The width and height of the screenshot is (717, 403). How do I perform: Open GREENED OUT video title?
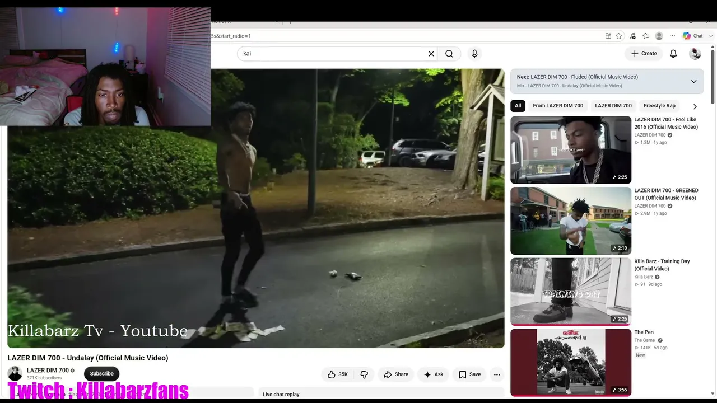point(666,194)
